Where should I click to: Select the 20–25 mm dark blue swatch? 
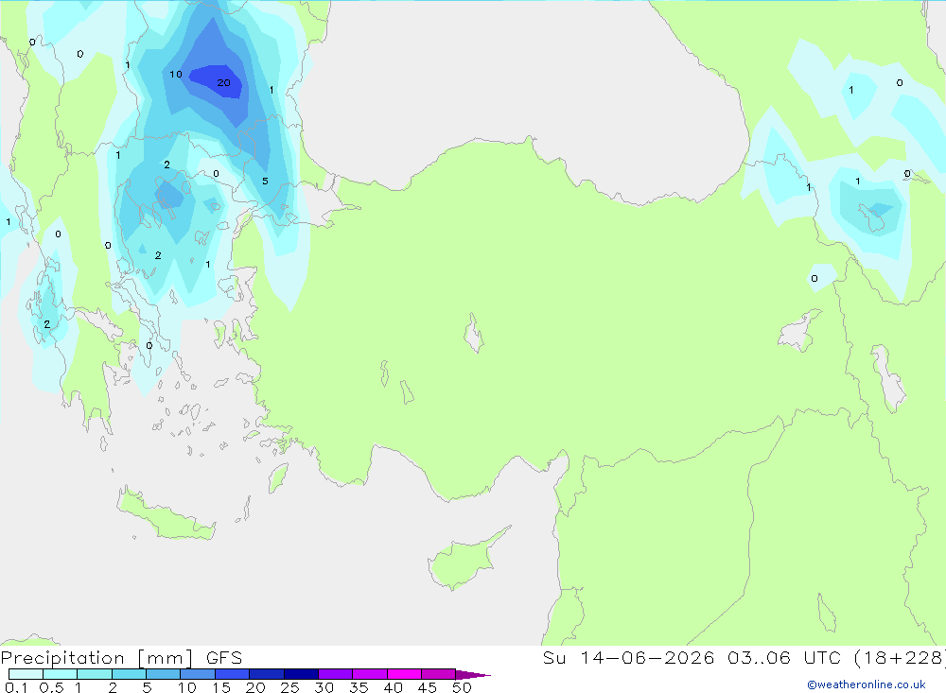coord(267,674)
